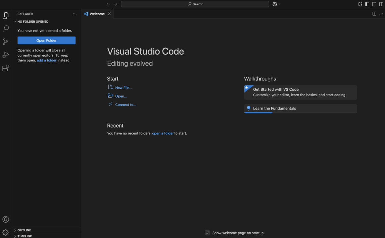Toggle the bottom panel

click(374, 4)
